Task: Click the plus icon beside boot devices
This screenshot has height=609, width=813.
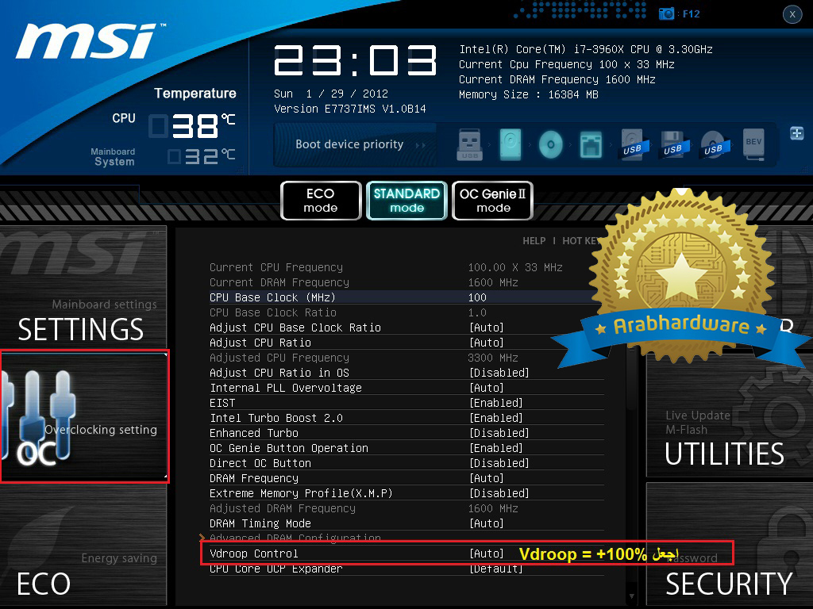Action: pos(797,133)
